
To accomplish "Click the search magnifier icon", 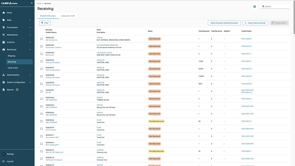I will [x=263, y=6].
